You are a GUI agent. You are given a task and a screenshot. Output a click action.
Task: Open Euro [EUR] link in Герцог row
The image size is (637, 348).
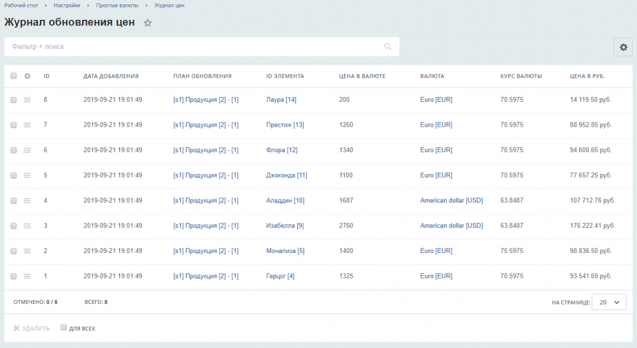pyautogui.click(x=436, y=276)
